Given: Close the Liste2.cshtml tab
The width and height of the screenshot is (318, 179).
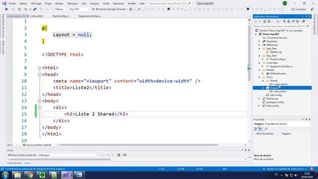Looking at the screenshot, I should click(x=27, y=16).
